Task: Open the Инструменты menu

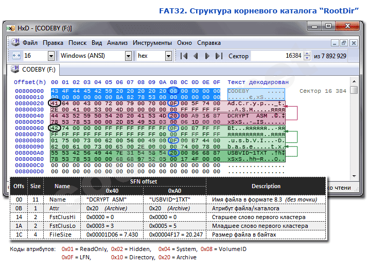Action: pyautogui.click(x=152, y=43)
